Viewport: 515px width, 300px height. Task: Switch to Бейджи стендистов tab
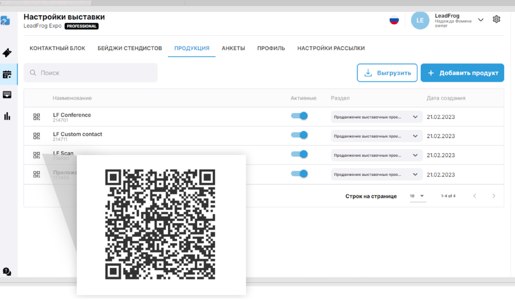point(130,48)
